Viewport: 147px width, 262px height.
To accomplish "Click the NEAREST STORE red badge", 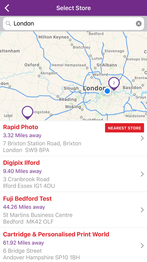I will click(124, 128).
